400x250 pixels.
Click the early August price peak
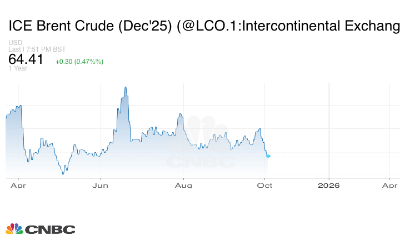pos(180,114)
